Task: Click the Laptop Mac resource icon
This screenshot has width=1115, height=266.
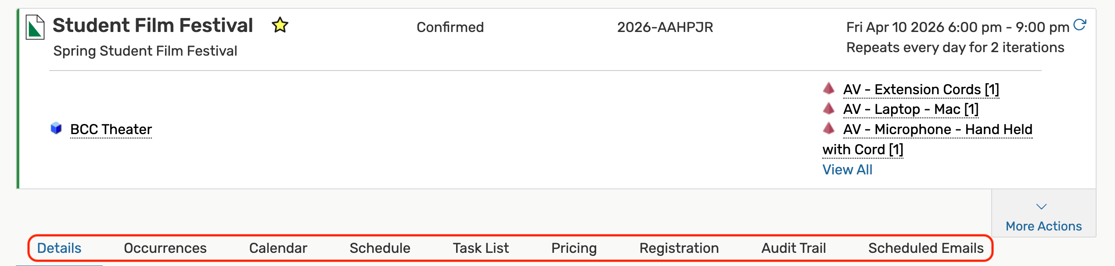Action: pos(828,108)
